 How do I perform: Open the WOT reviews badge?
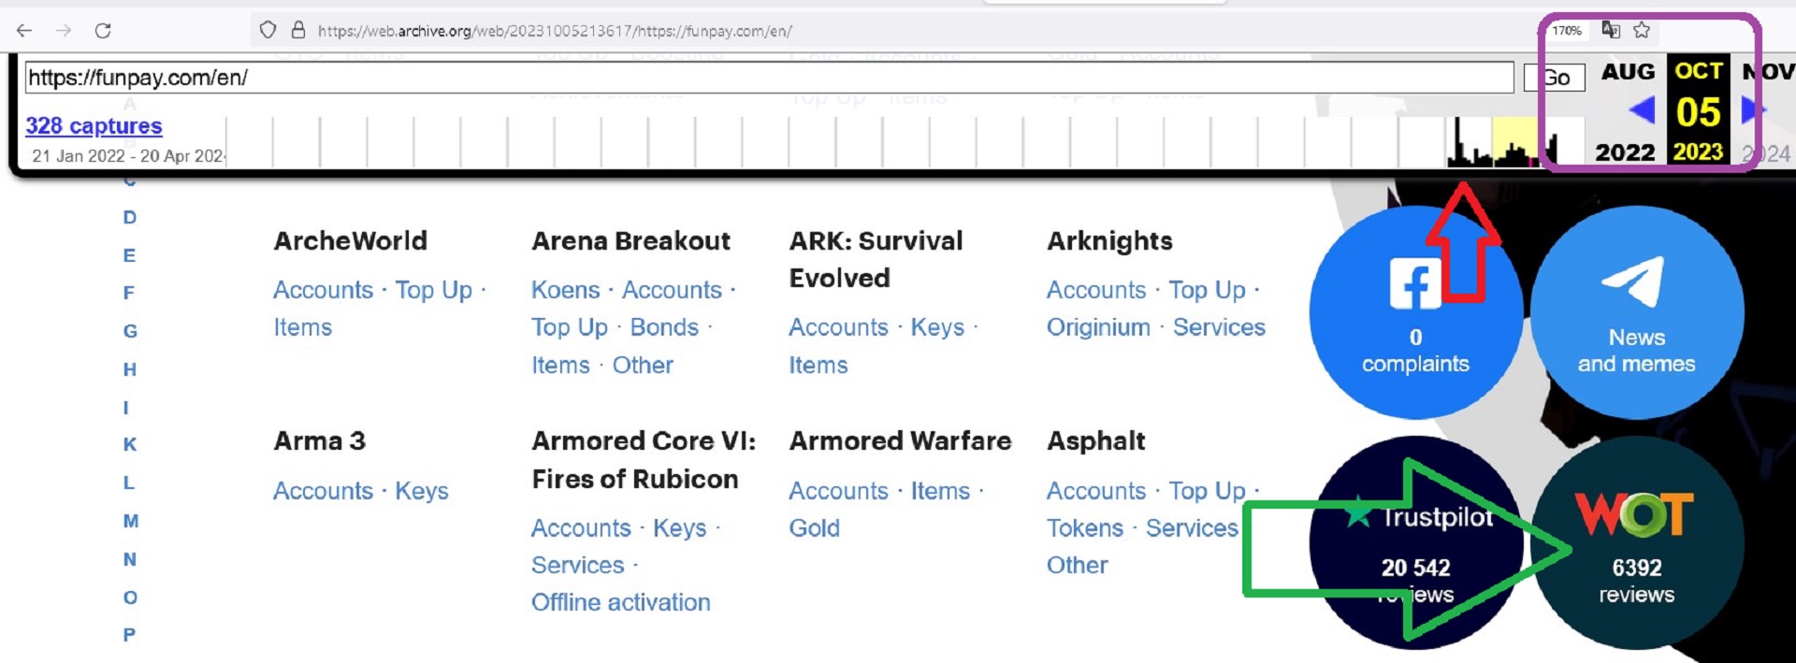1636,542
